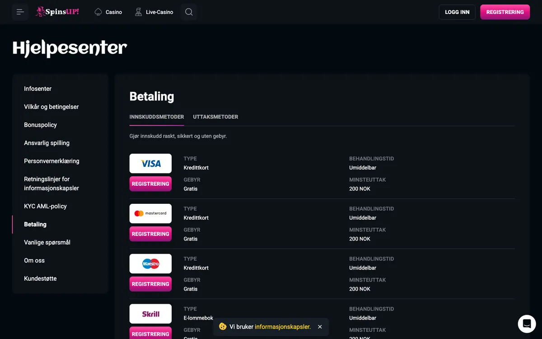The height and width of the screenshot is (339, 542).
Task: Click the Maestro payment logo
Action: 150,264
